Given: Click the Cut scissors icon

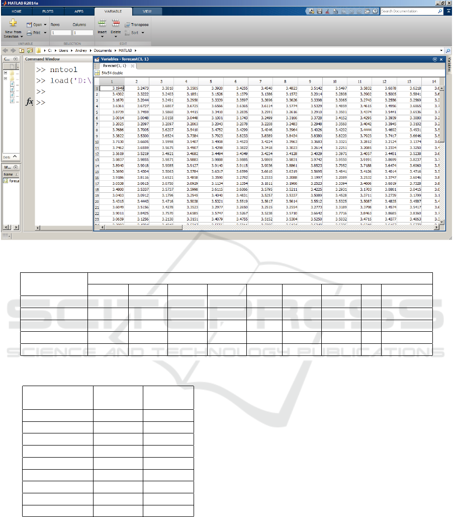Looking at the screenshot, I should [x=327, y=11].
